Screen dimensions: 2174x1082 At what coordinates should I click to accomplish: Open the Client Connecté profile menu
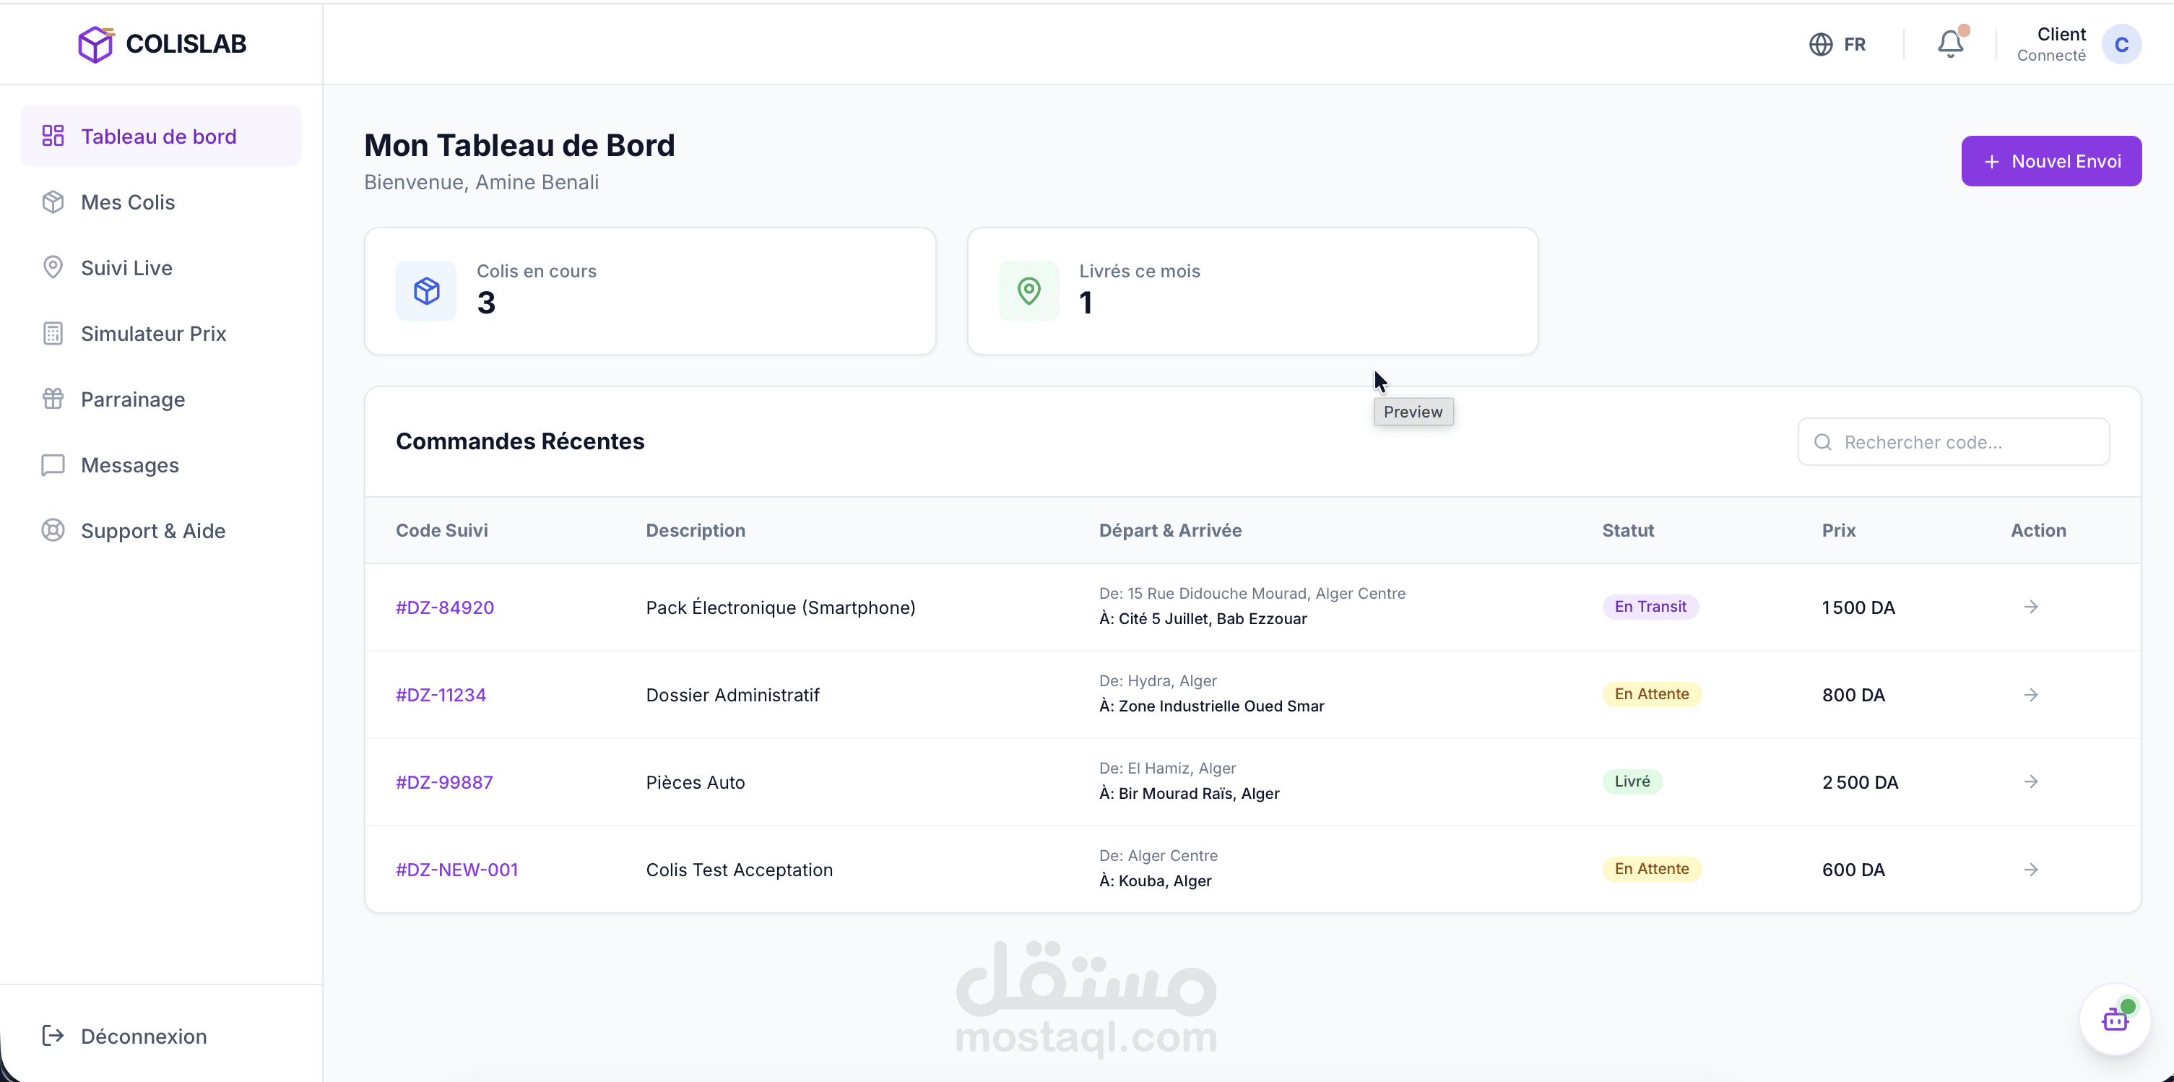[x=2052, y=44]
